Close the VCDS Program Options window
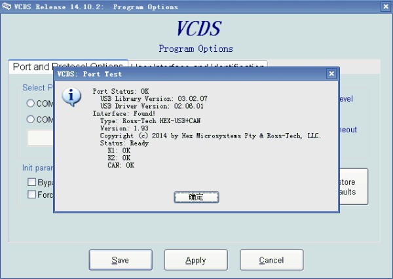The width and height of the screenshot is (393, 279). coord(383,7)
